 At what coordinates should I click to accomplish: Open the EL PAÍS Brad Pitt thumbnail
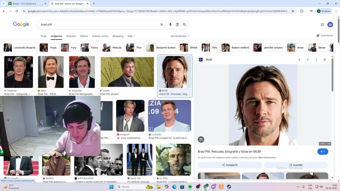[173, 160]
